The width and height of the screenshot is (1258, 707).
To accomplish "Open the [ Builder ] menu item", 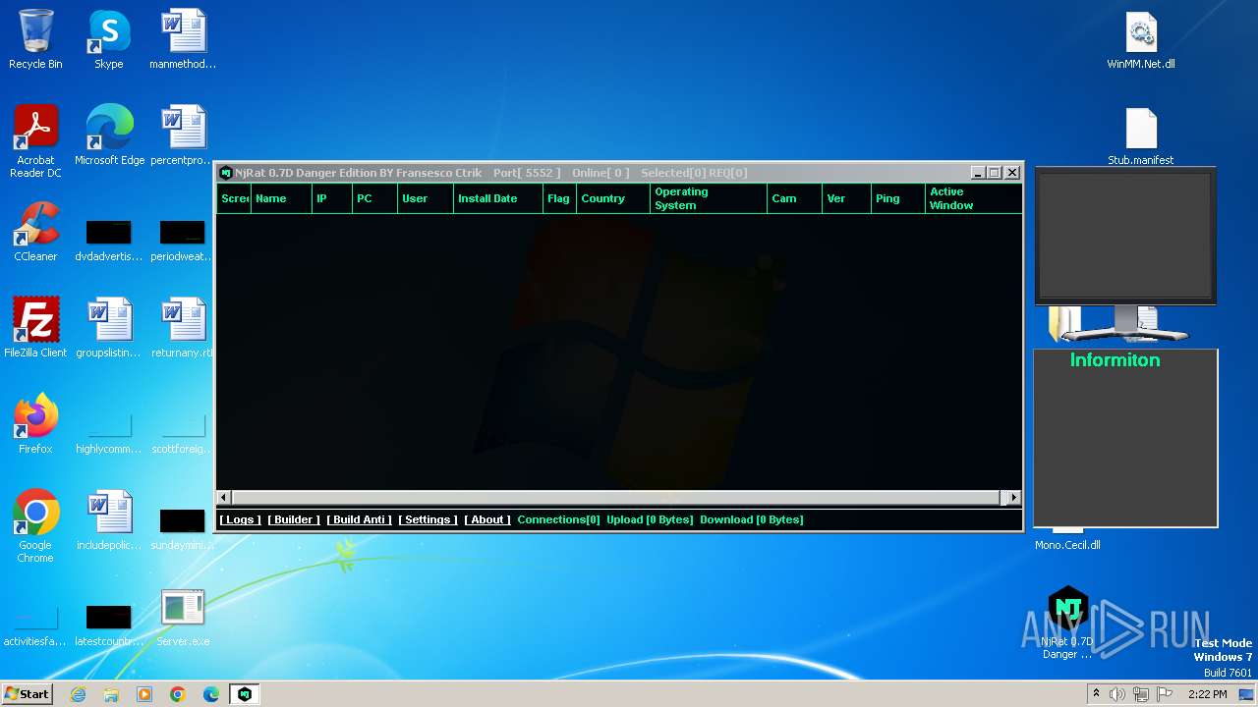I will 294,519.
